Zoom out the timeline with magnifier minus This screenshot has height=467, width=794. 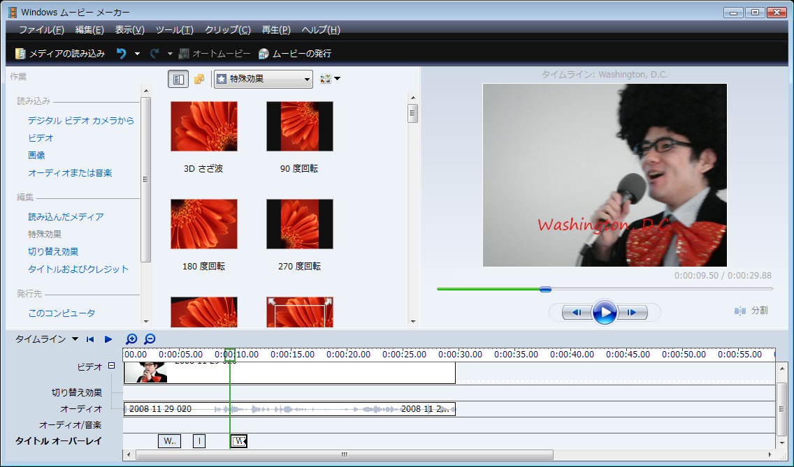pos(150,339)
